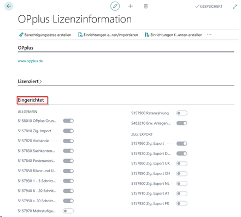Viewport: 241px width, 217px height.
Task: Click the 5483210 Erw. Anlagen... label
Action: click(151, 124)
